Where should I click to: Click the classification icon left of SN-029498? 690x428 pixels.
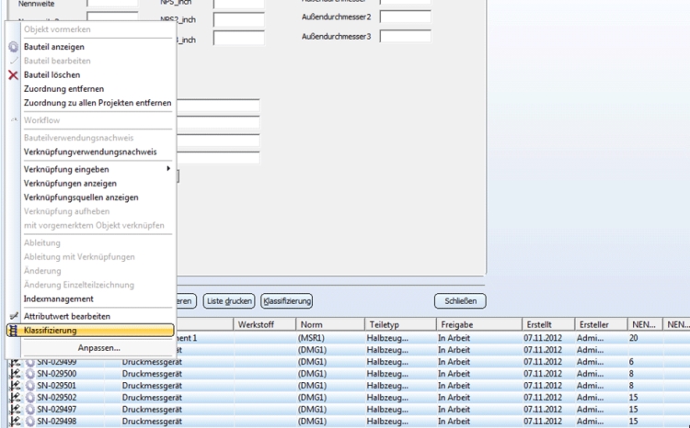[16, 422]
